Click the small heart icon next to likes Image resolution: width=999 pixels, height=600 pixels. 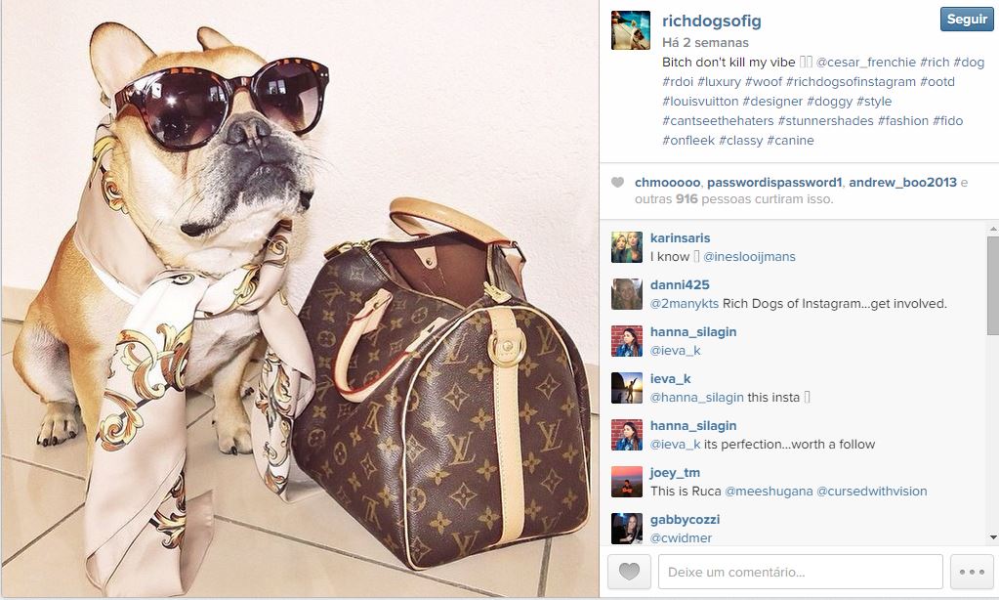[617, 183]
